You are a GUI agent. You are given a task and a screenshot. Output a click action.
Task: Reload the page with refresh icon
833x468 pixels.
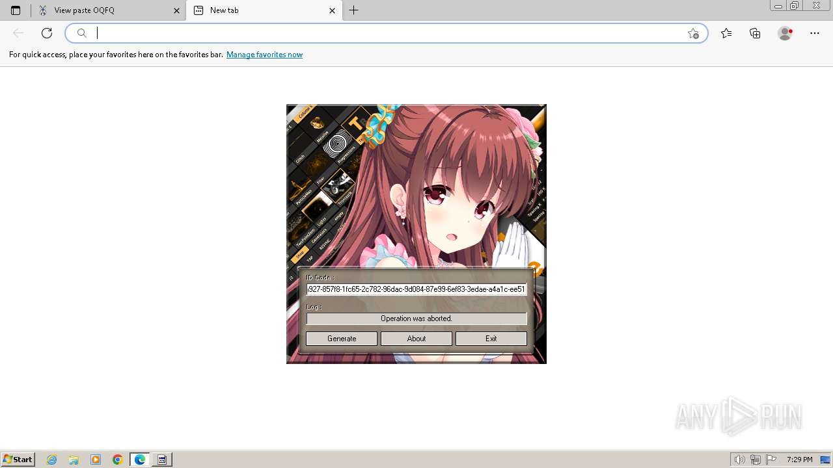tap(47, 33)
